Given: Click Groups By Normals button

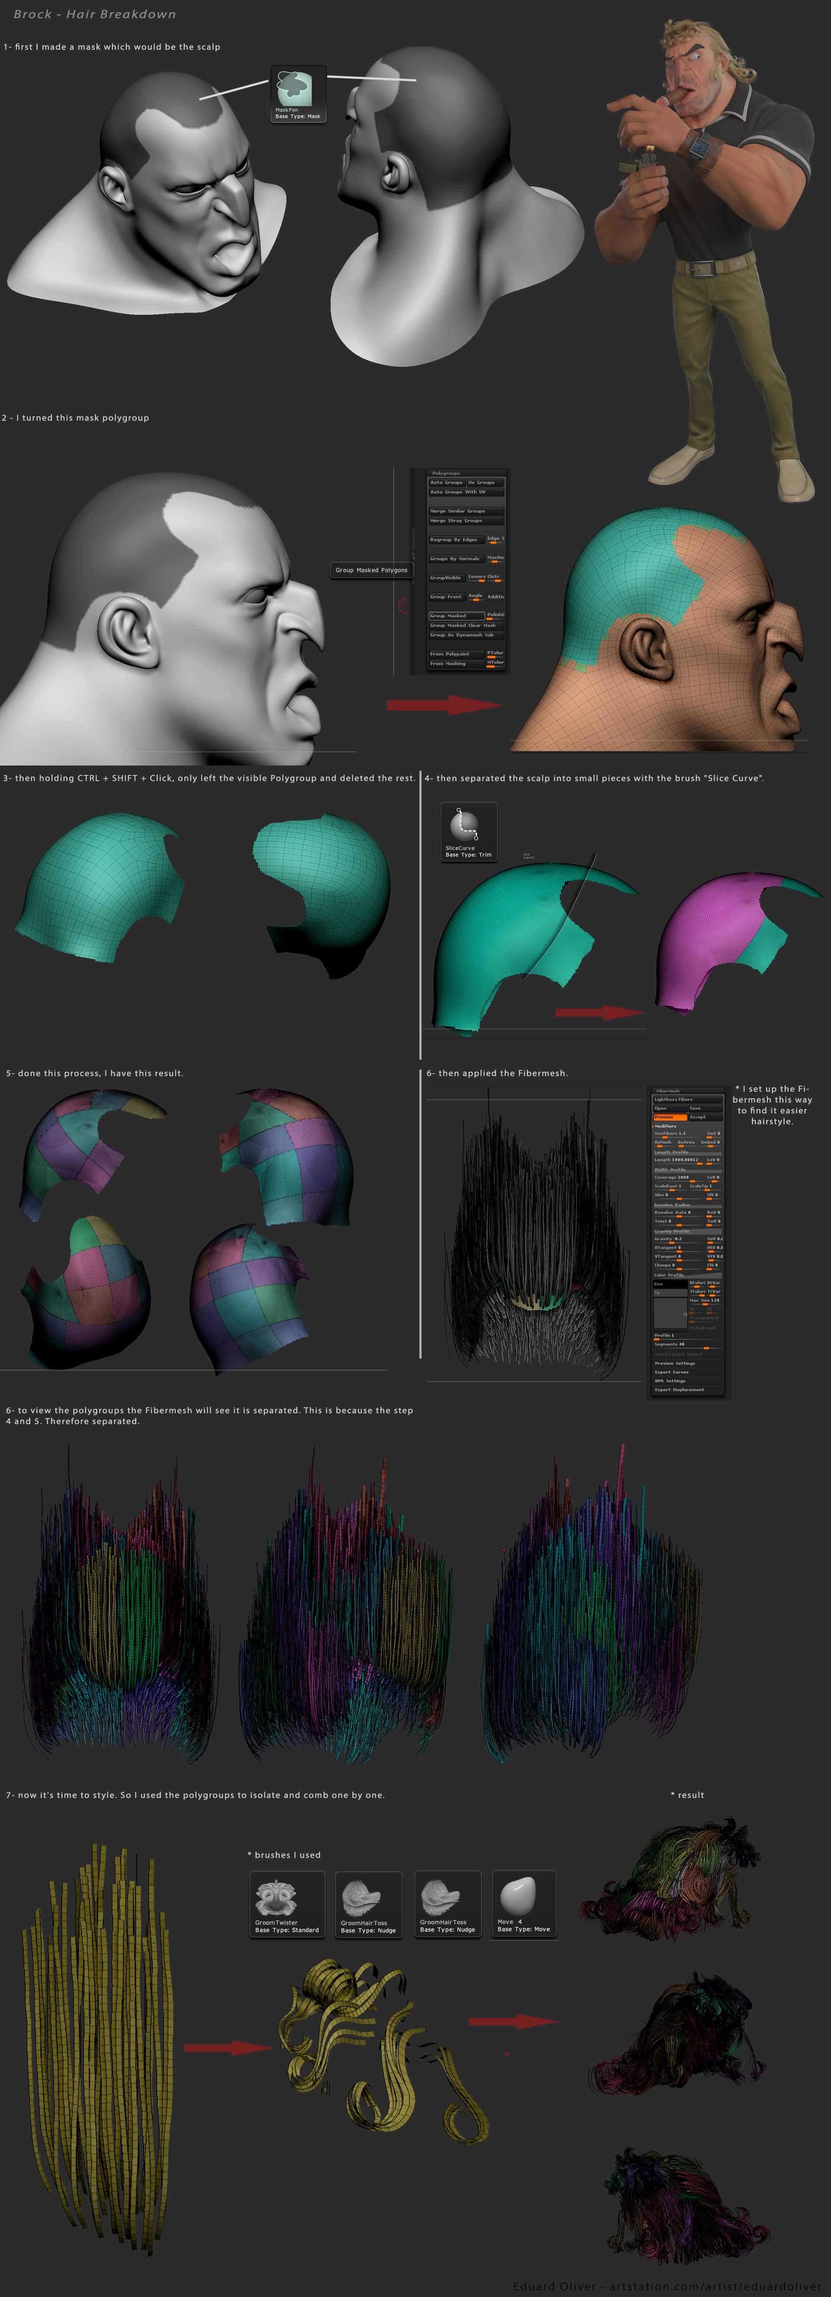Looking at the screenshot, I should pyautogui.click(x=457, y=559).
